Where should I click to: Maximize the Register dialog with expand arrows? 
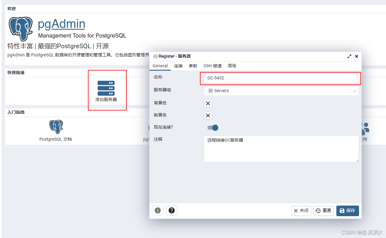pyautogui.click(x=349, y=56)
